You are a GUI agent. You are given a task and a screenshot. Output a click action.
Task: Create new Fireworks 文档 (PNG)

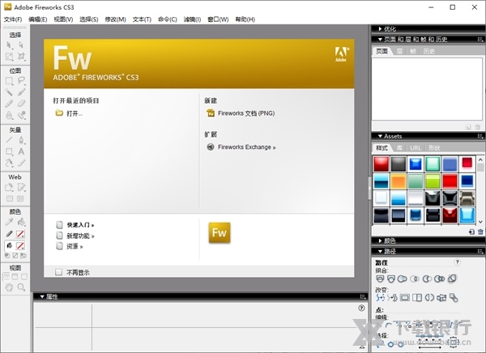click(x=248, y=113)
